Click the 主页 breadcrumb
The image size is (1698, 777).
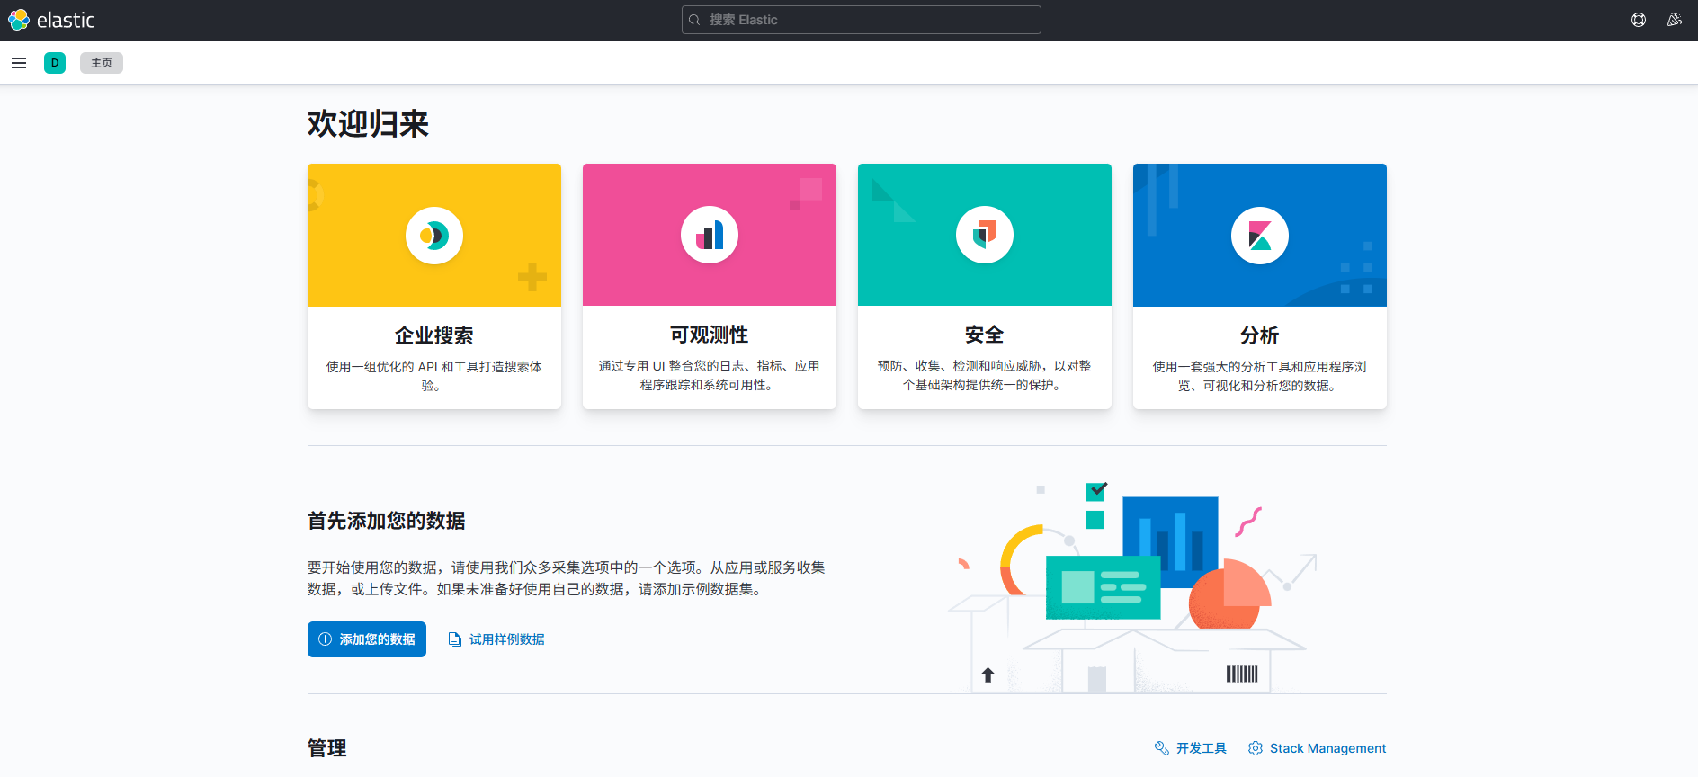click(102, 63)
